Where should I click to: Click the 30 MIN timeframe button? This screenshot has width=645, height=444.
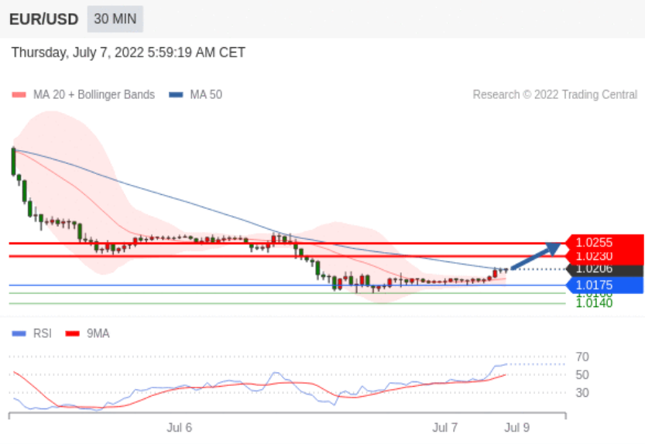coord(115,19)
